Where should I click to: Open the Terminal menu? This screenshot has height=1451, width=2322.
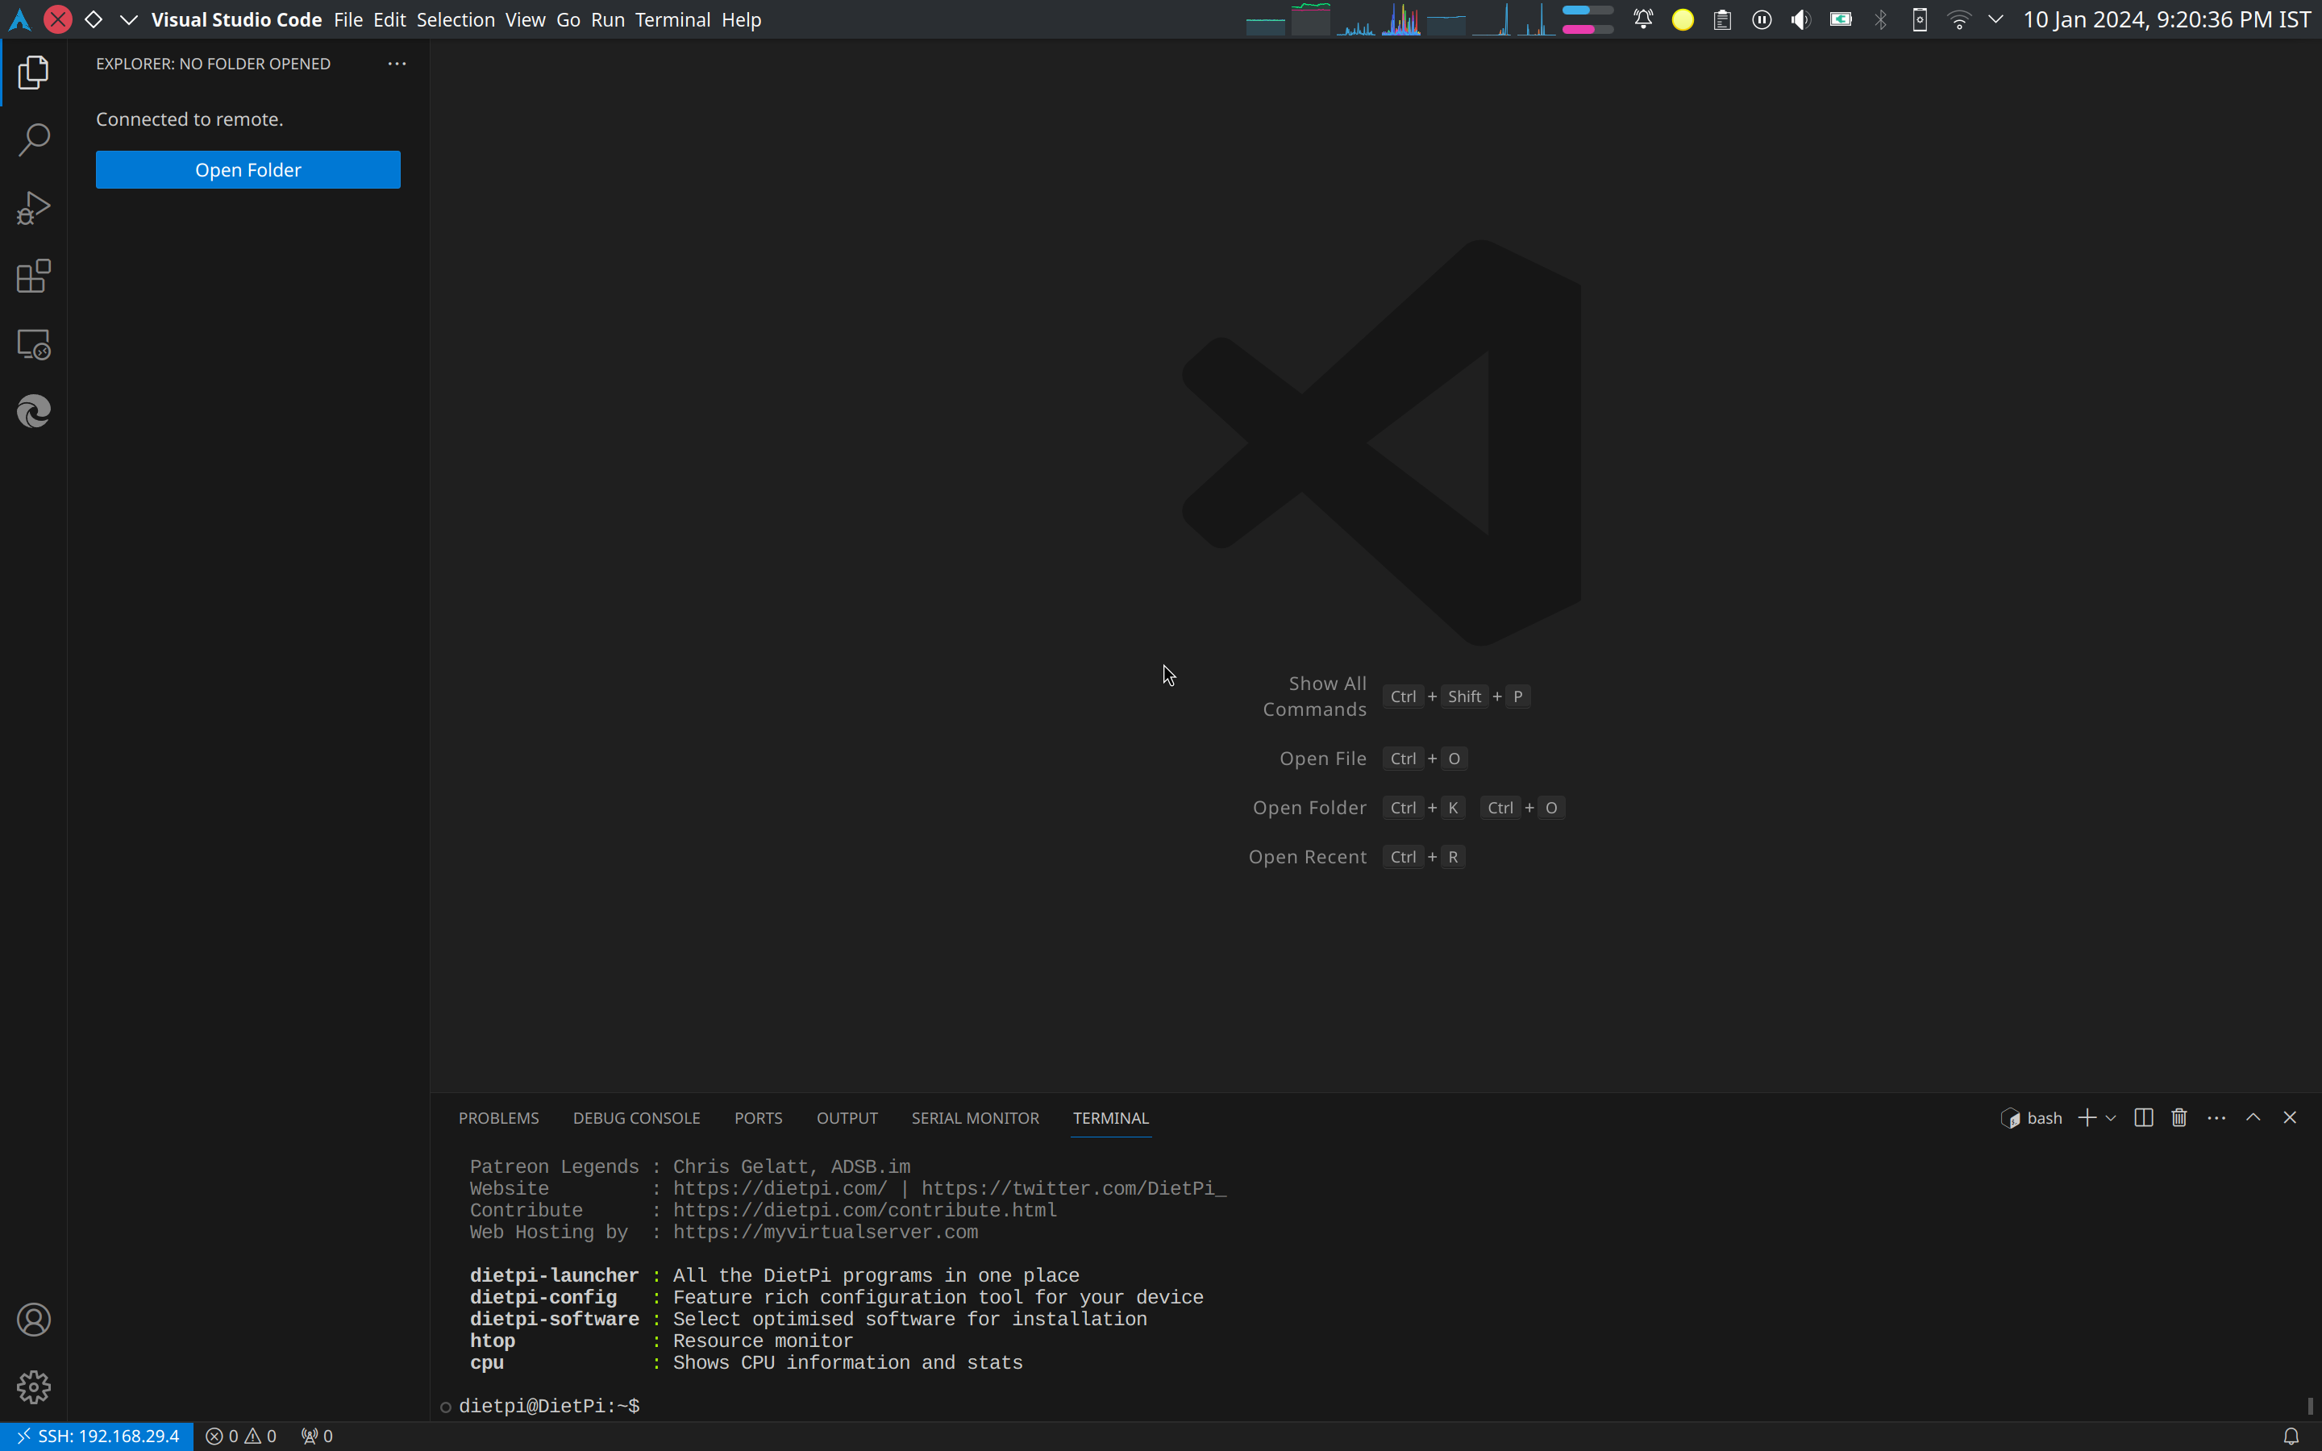click(672, 19)
